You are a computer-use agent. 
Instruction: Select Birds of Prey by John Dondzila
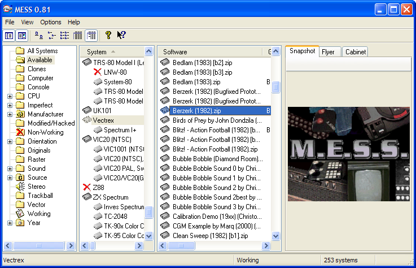pos(217,120)
